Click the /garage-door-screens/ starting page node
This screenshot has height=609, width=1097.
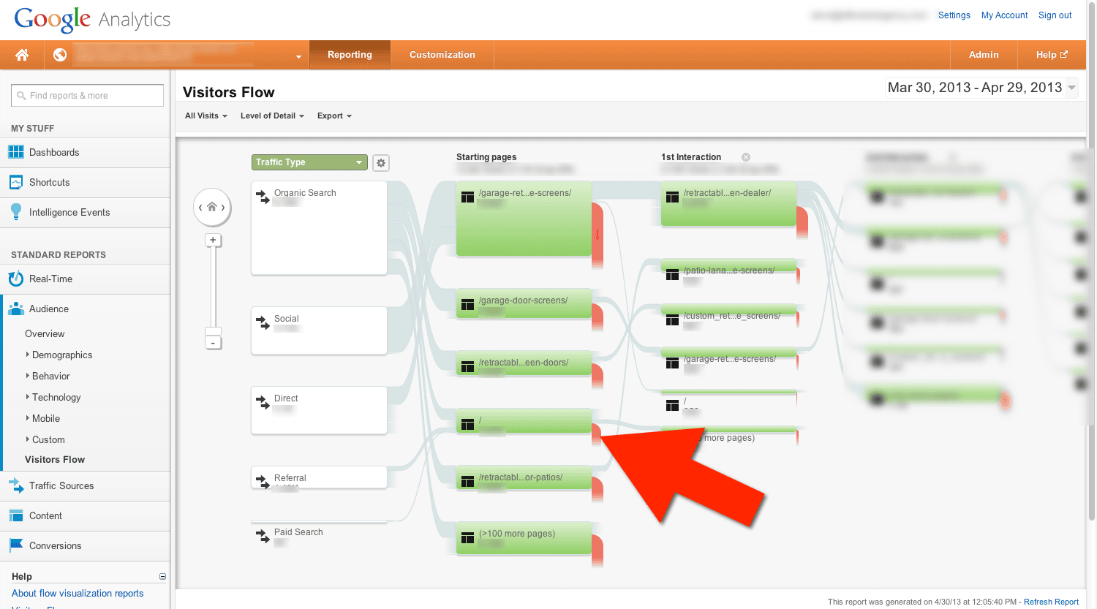tap(524, 303)
